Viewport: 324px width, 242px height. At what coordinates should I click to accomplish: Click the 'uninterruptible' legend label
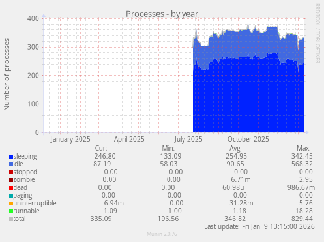pos(35,203)
